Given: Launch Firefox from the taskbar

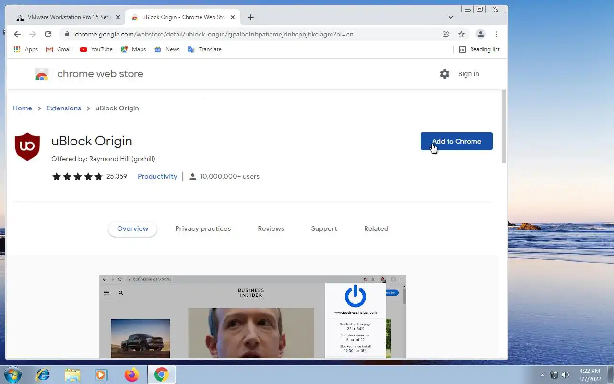Looking at the screenshot, I should 131,374.
